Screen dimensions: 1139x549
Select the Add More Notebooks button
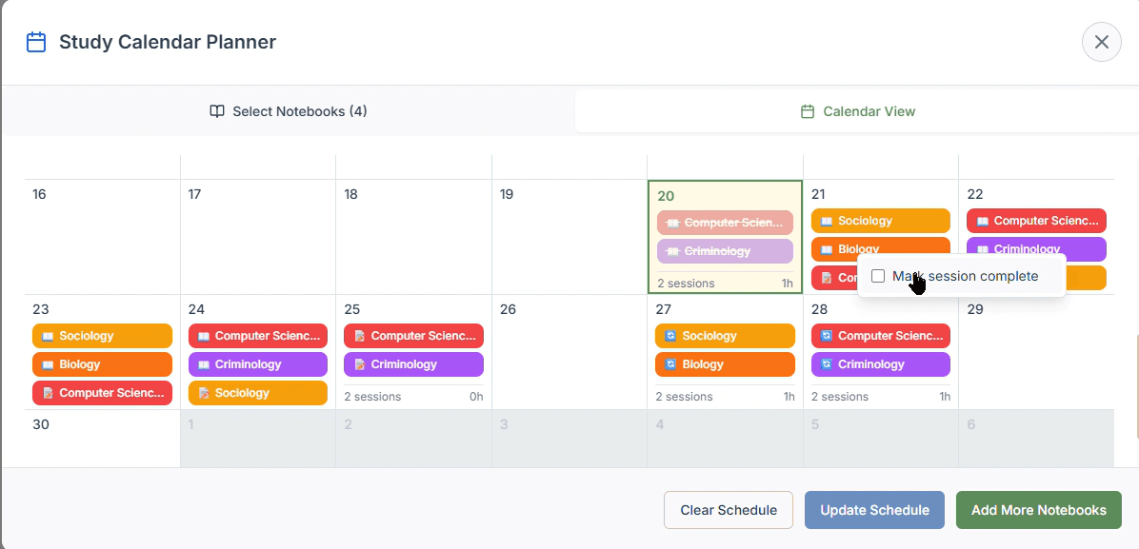point(1038,510)
